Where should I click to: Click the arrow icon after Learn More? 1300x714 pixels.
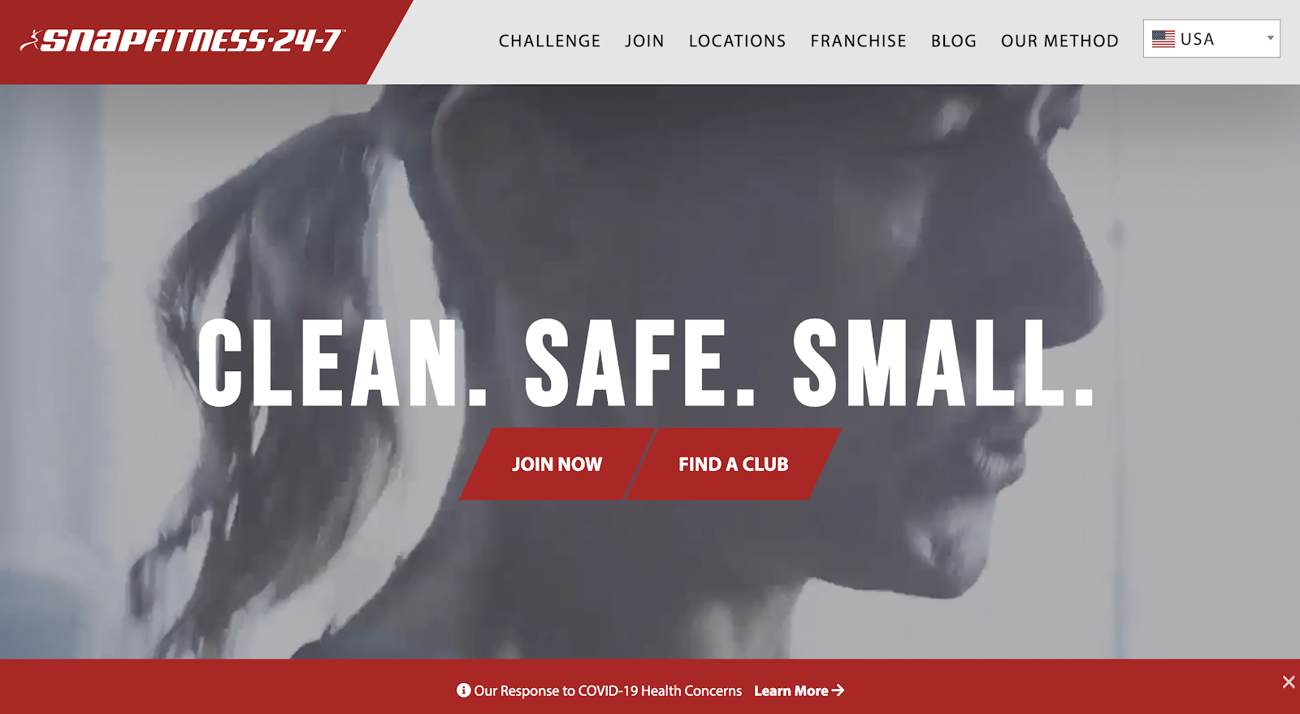click(838, 690)
